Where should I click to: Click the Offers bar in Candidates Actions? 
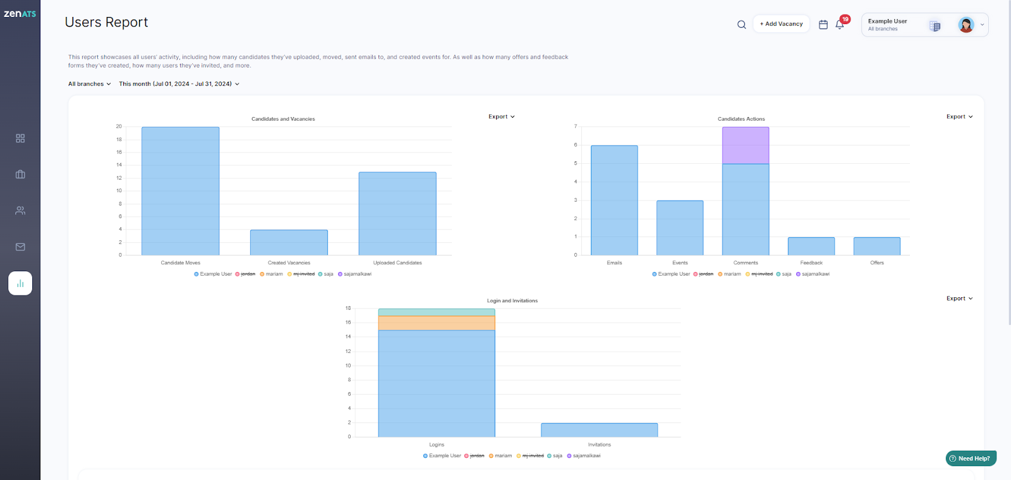tap(877, 247)
